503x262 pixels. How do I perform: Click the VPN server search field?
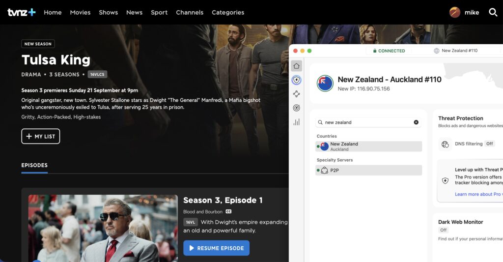[x=368, y=122]
